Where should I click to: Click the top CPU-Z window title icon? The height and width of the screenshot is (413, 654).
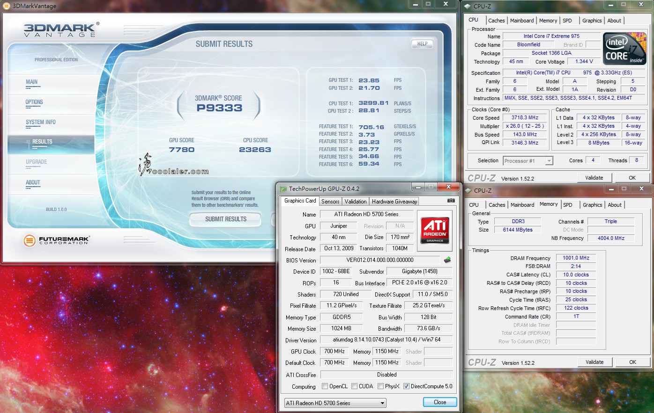(x=468, y=6)
